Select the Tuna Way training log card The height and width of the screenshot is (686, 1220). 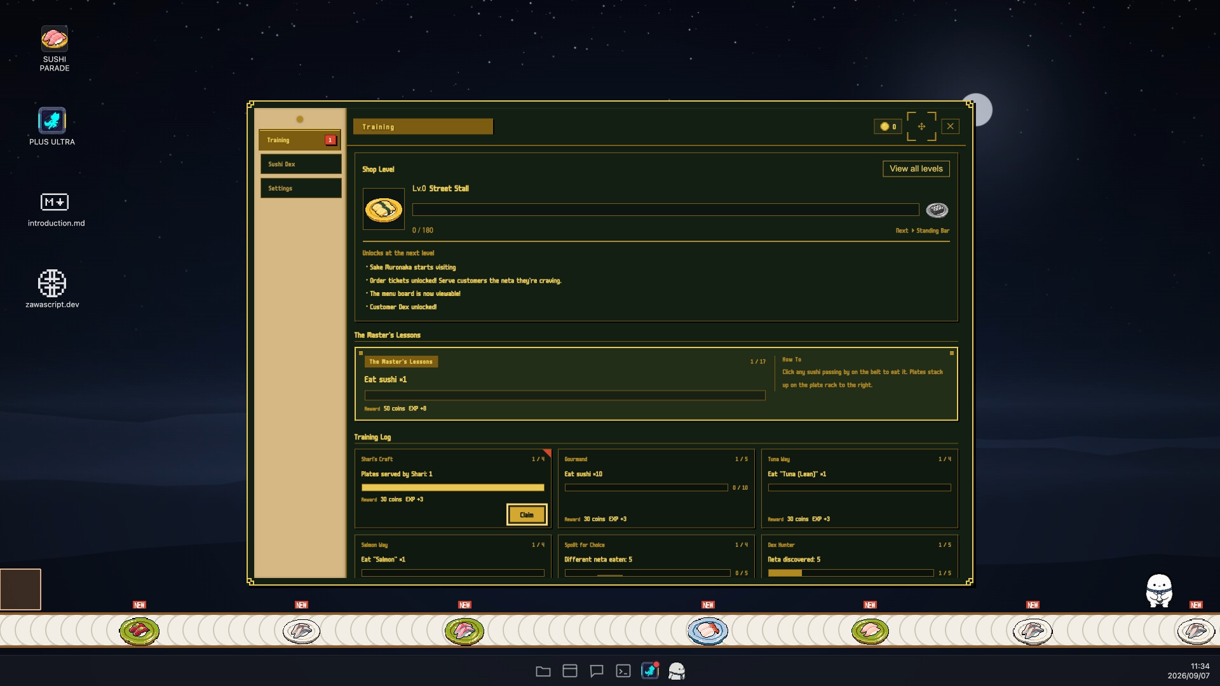[x=859, y=488]
